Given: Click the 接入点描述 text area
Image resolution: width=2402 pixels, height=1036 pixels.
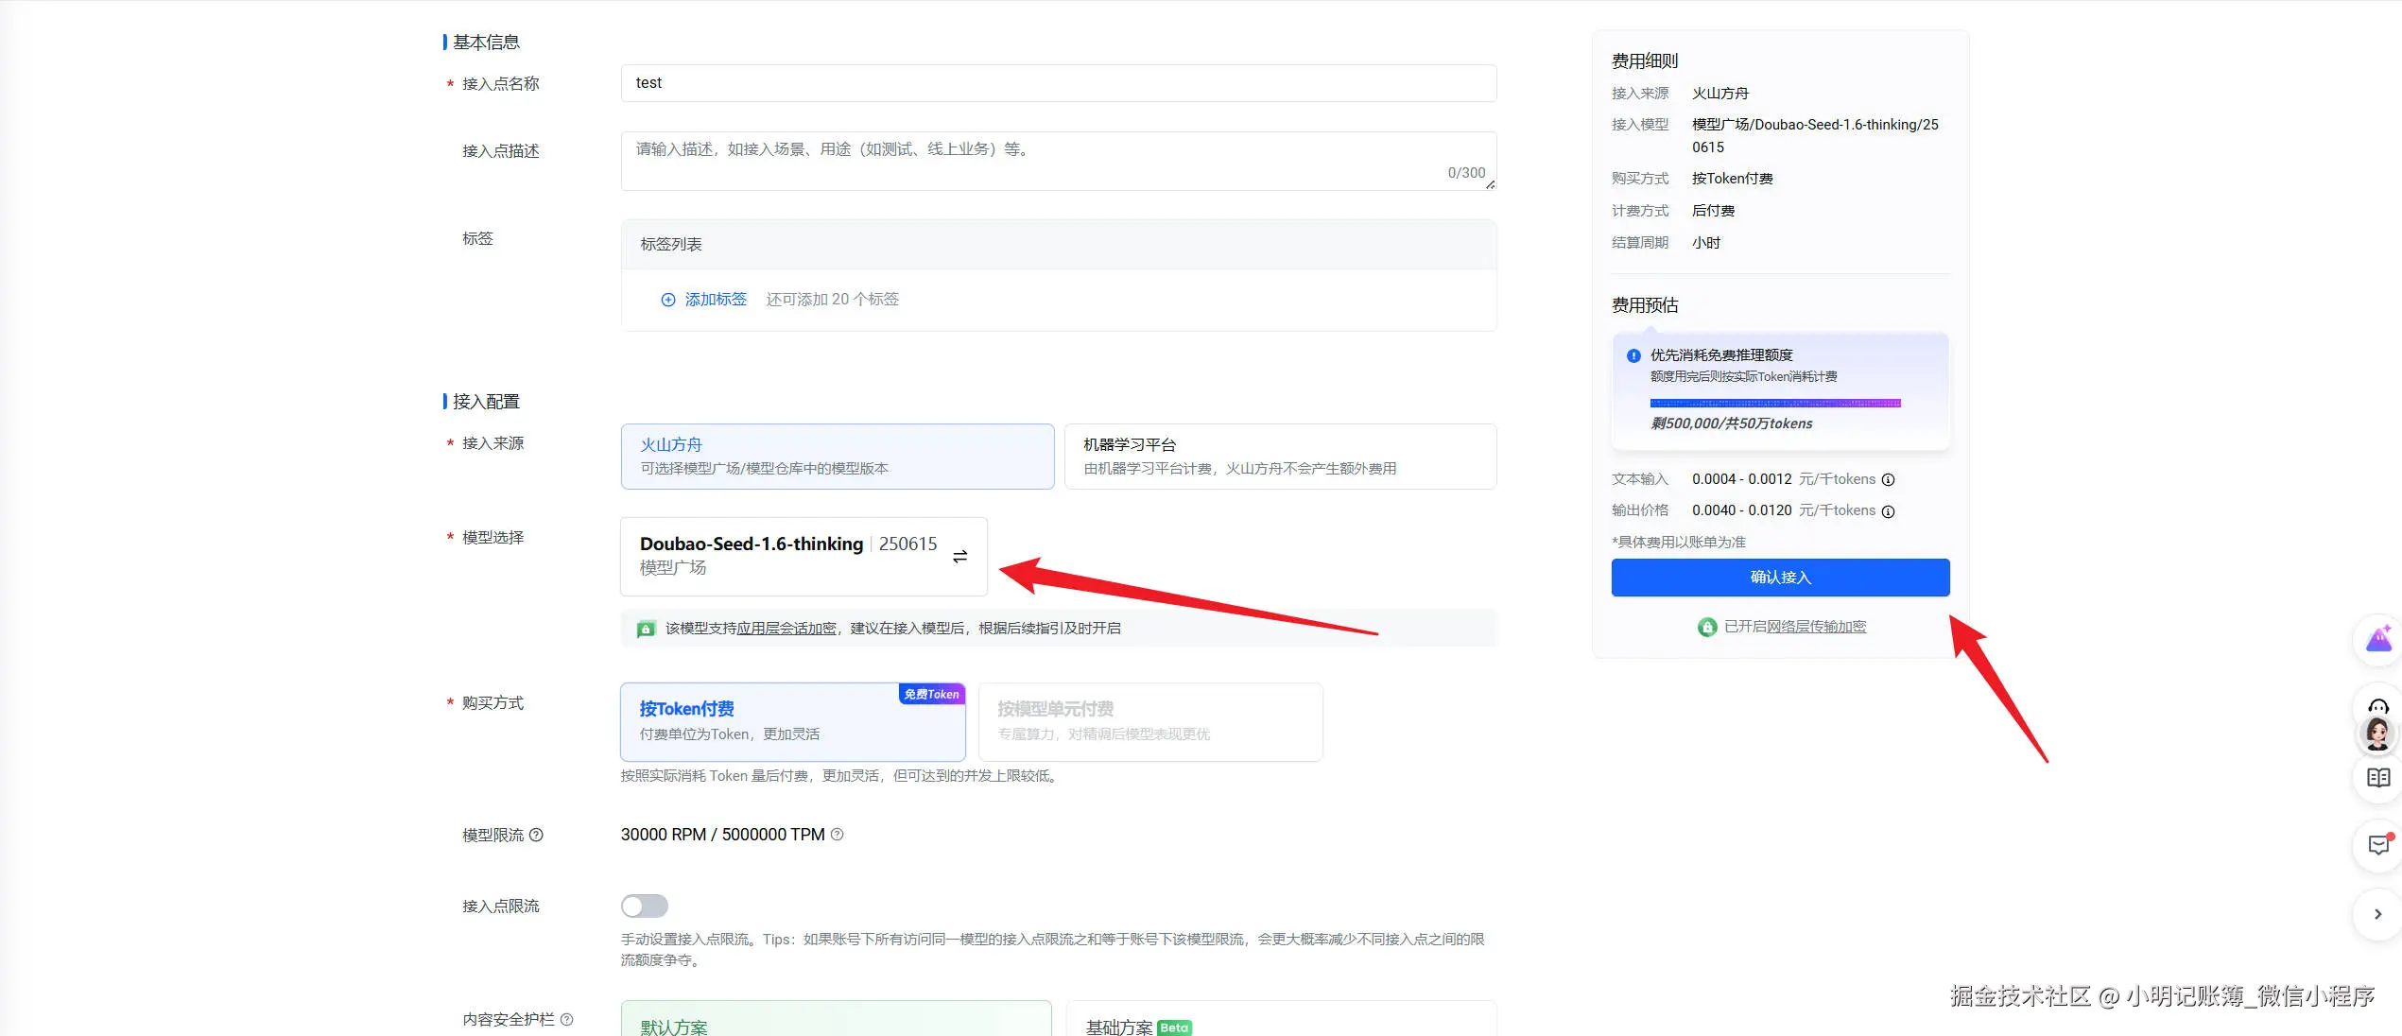Looking at the screenshot, I should [x=1058, y=162].
